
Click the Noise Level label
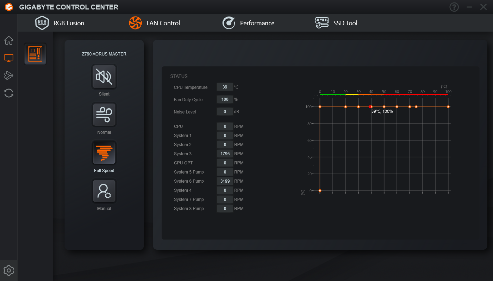[x=185, y=112]
